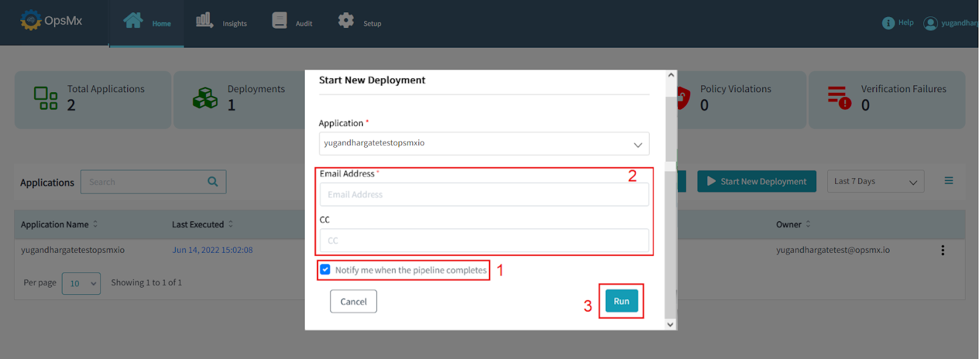Screen dimensions: 979x359
Task: Click the Help info icon
Action: (x=888, y=23)
